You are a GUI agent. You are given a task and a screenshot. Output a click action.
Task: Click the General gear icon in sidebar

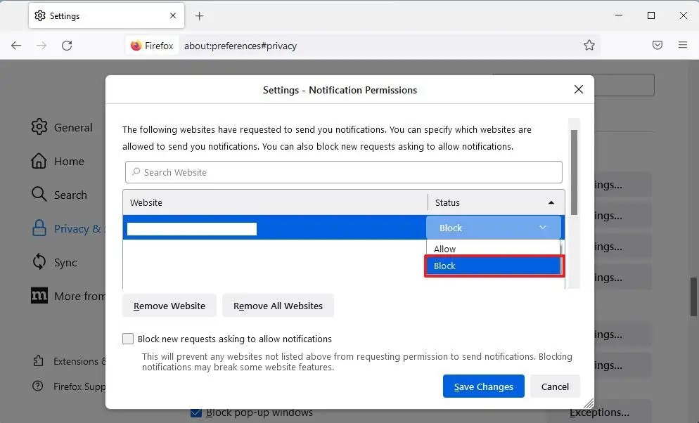pyautogui.click(x=39, y=127)
